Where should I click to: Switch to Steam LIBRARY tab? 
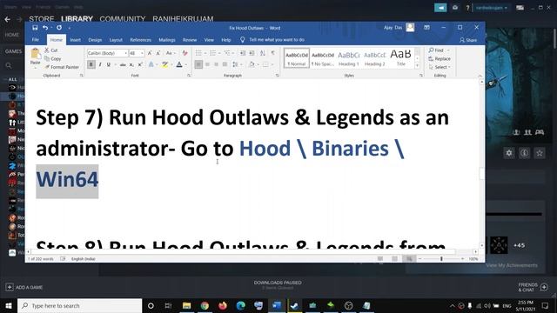pos(77,18)
